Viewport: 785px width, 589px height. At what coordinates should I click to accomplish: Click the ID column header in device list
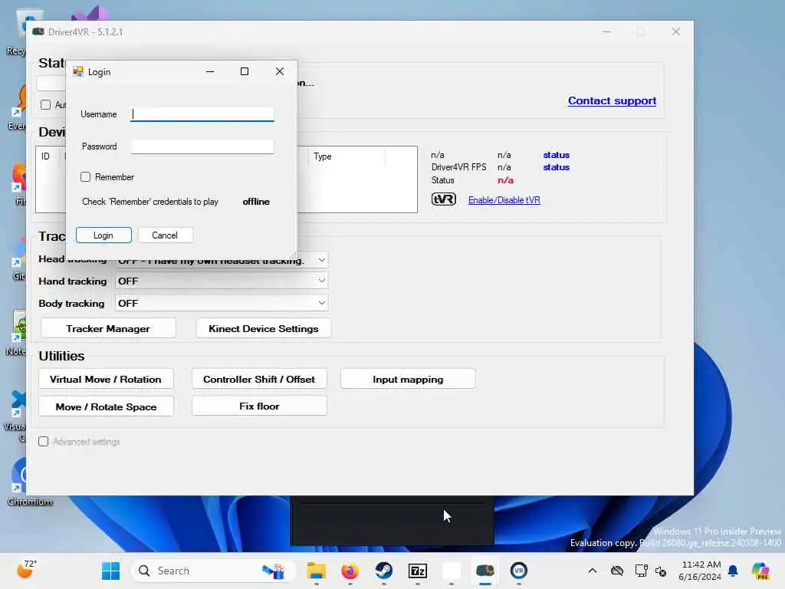click(x=45, y=156)
